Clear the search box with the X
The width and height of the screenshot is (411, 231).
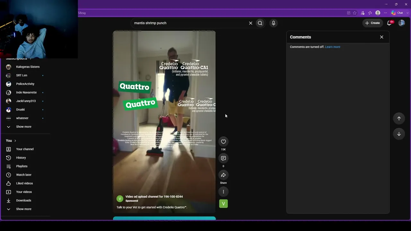(250, 23)
